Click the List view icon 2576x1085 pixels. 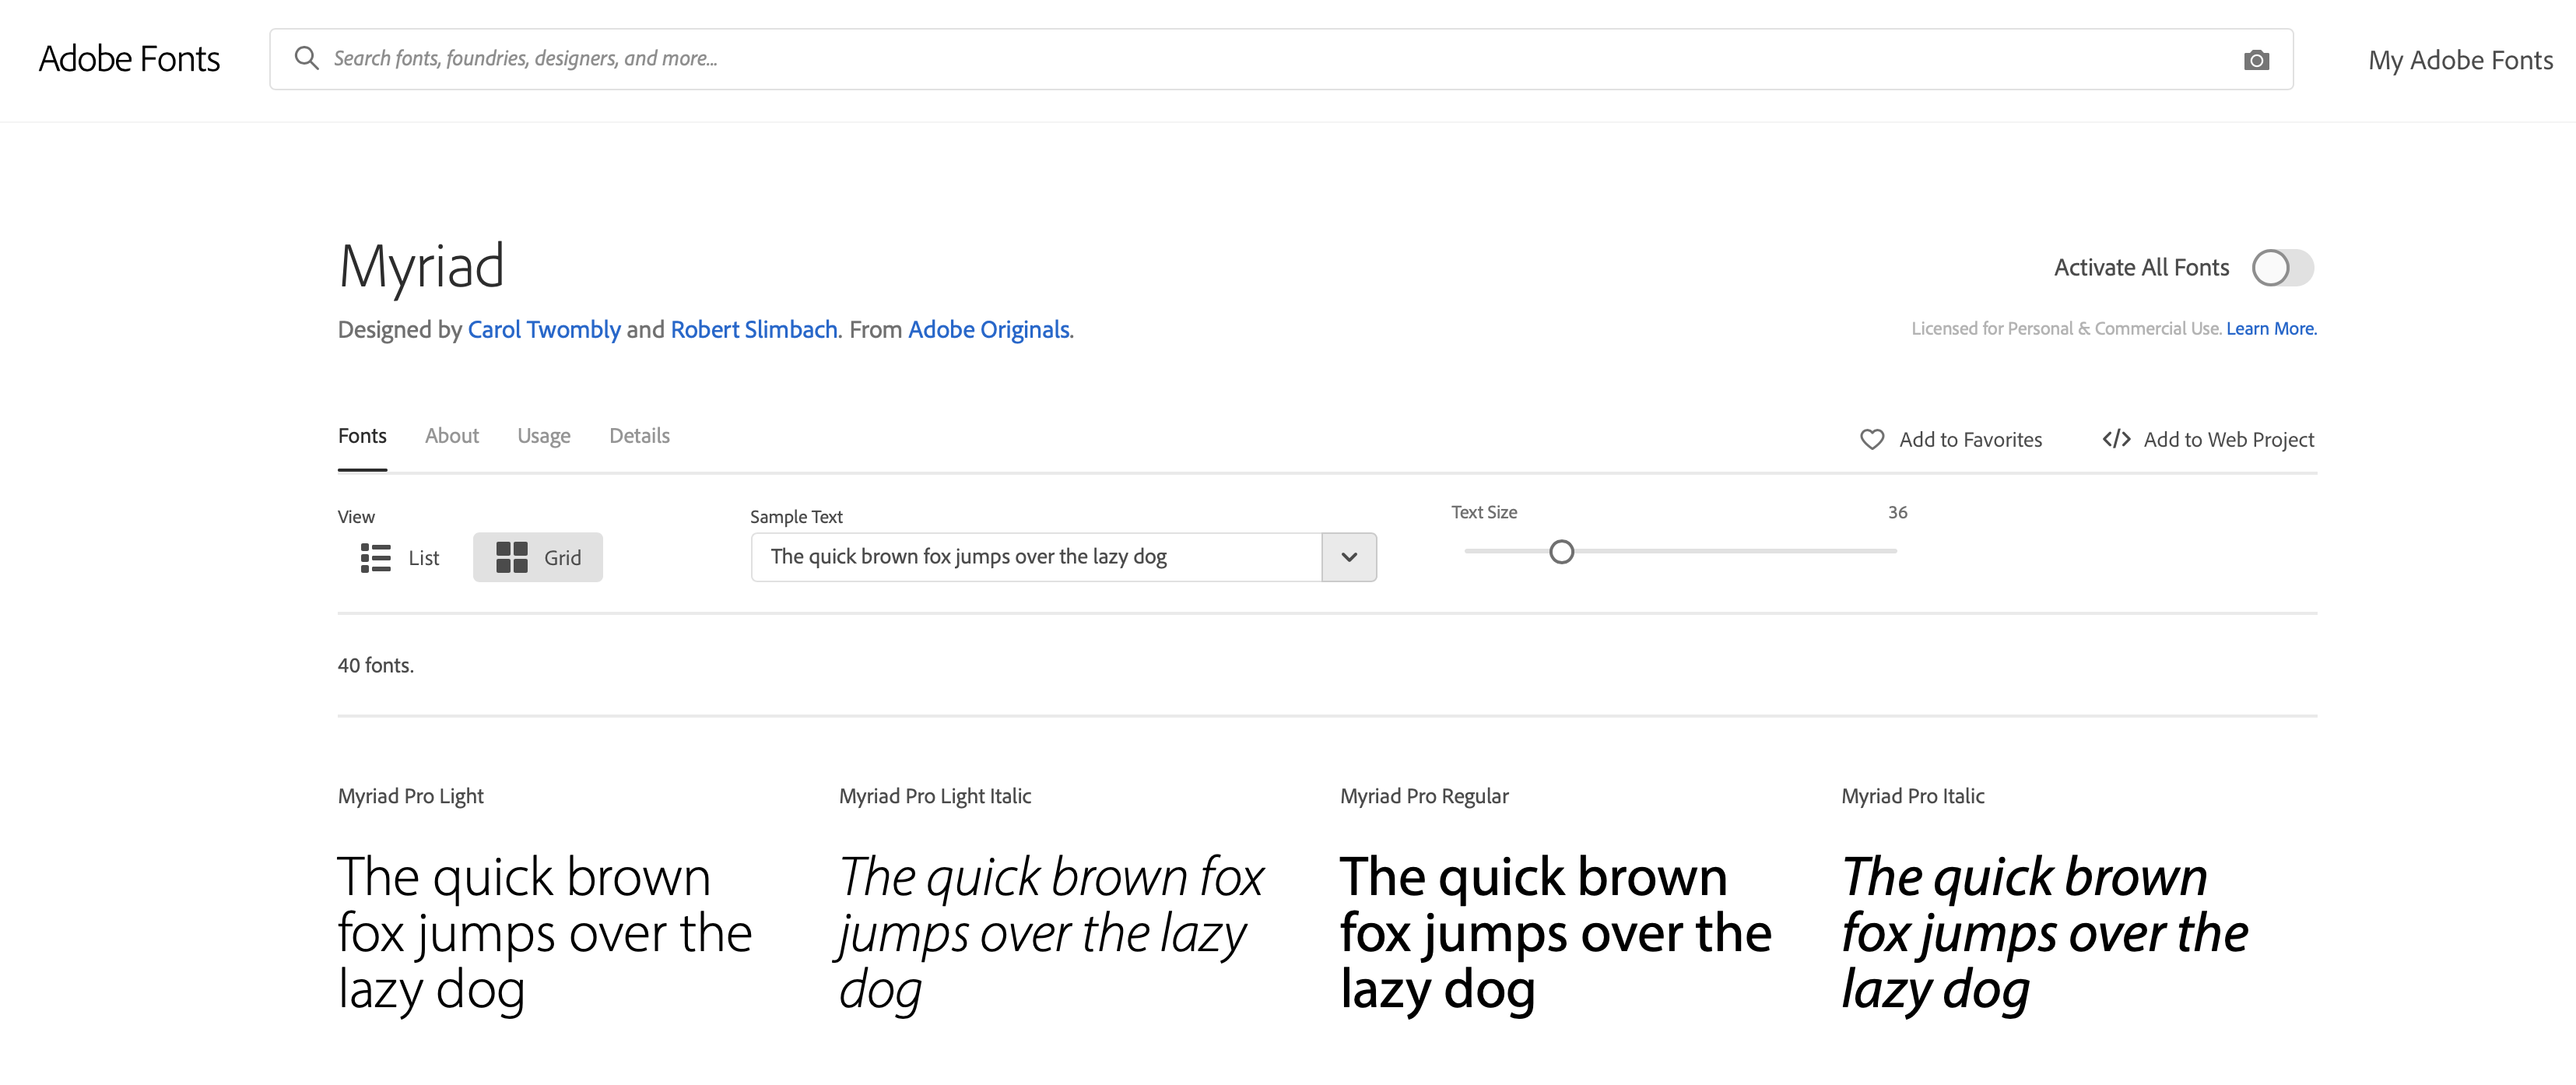[375, 558]
